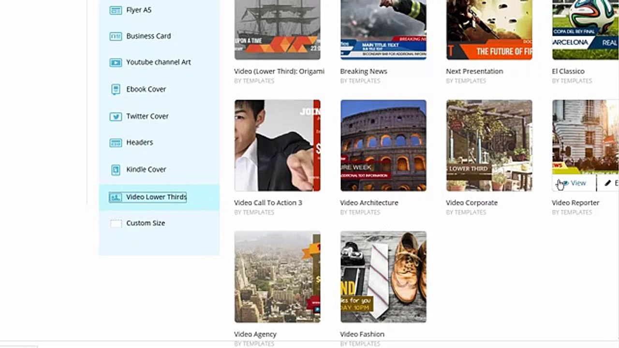Click the pencil edit button on Video Reporter
Image resolution: width=619 pixels, height=348 pixels.
608,183
